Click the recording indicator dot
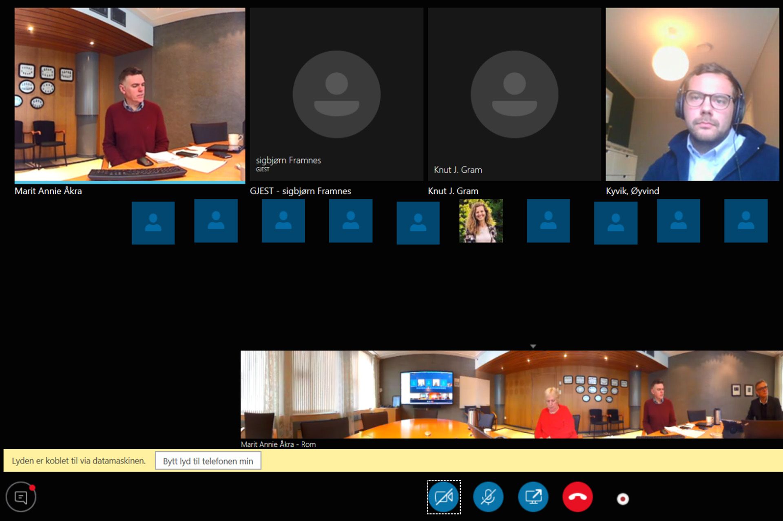Screen dimensions: 783x521 pyautogui.click(x=623, y=499)
